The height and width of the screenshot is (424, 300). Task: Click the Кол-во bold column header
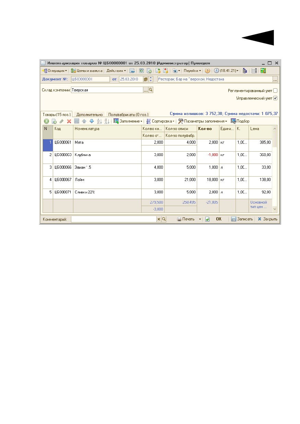208,132
